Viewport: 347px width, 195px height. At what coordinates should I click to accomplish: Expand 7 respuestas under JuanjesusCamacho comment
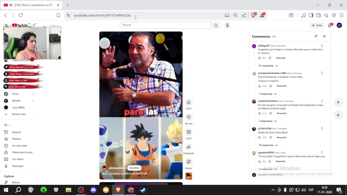click(x=268, y=94)
